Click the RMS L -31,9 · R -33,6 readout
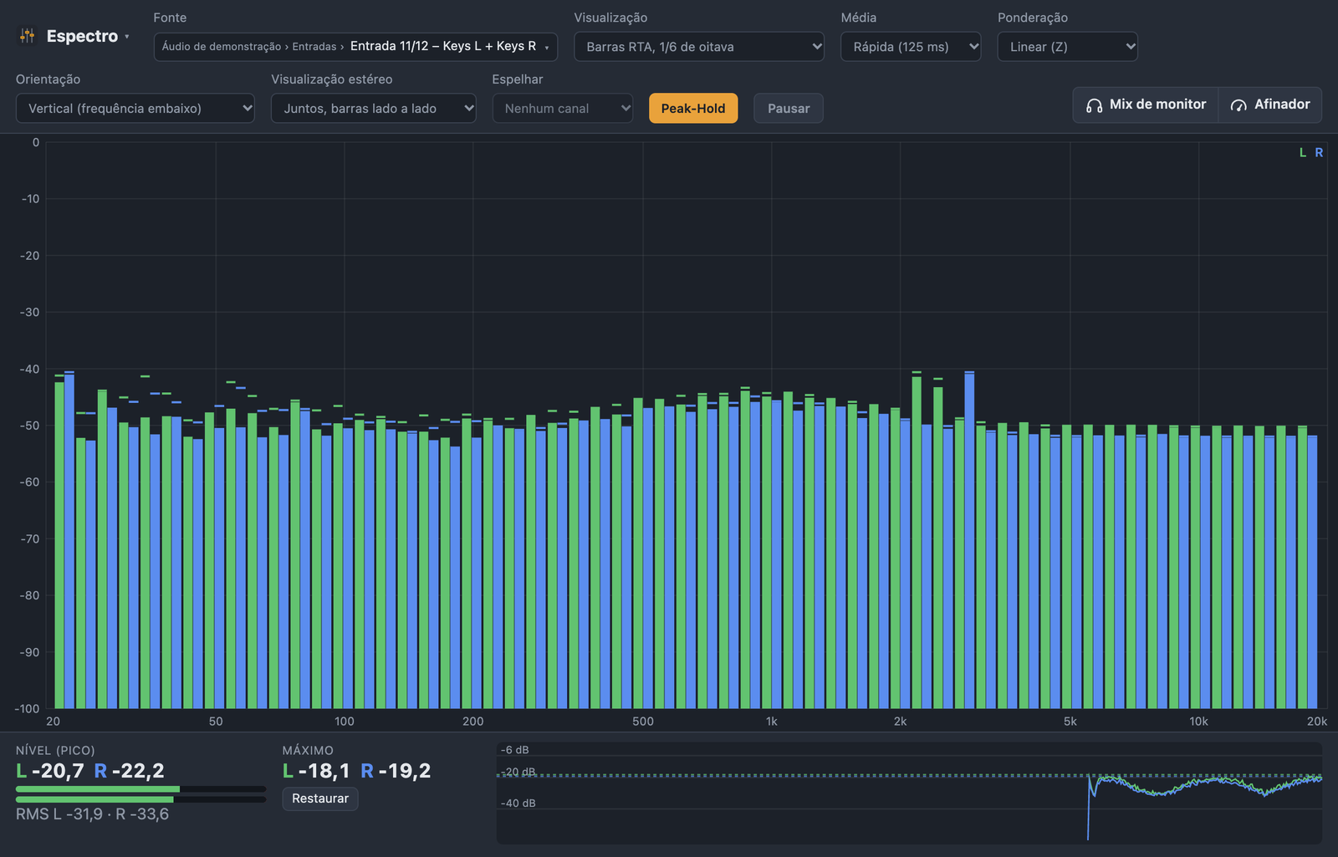This screenshot has height=857, width=1338. (x=92, y=814)
